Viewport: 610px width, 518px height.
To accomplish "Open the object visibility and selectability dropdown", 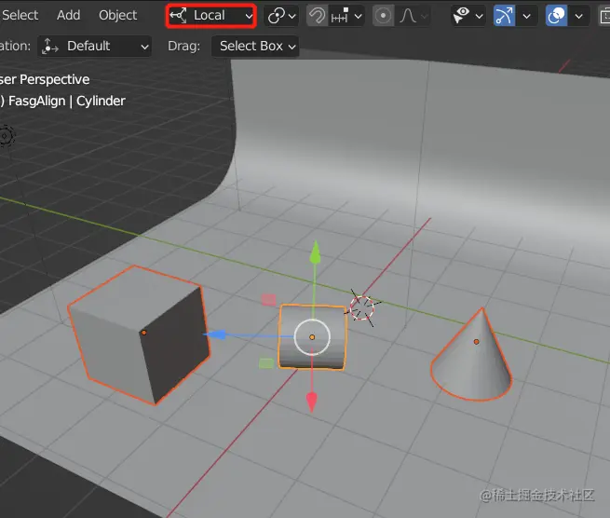I will [468, 16].
